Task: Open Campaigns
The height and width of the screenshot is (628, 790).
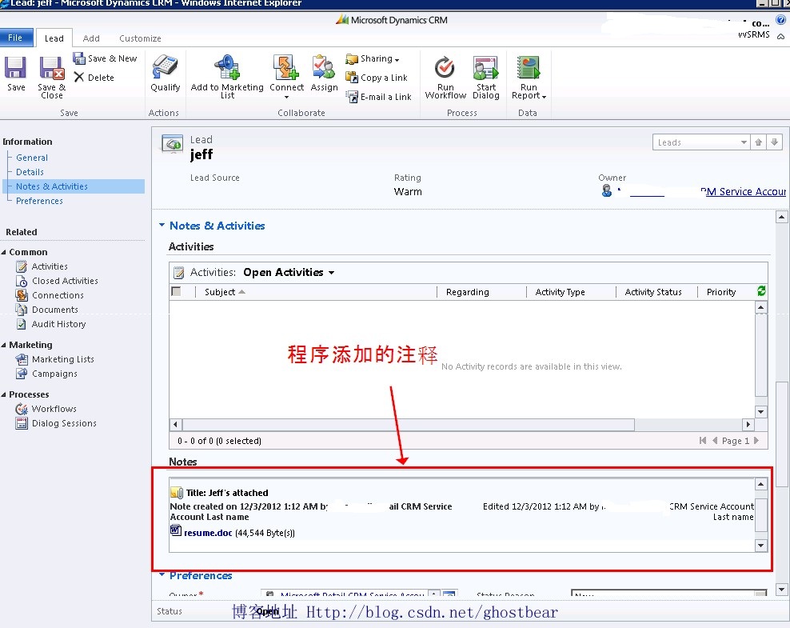Action: (47, 374)
